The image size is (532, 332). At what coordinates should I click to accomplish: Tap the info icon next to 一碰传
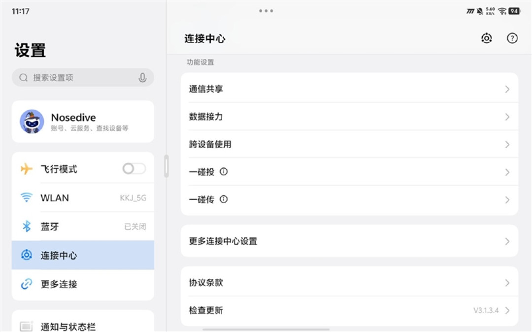click(224, 199)
